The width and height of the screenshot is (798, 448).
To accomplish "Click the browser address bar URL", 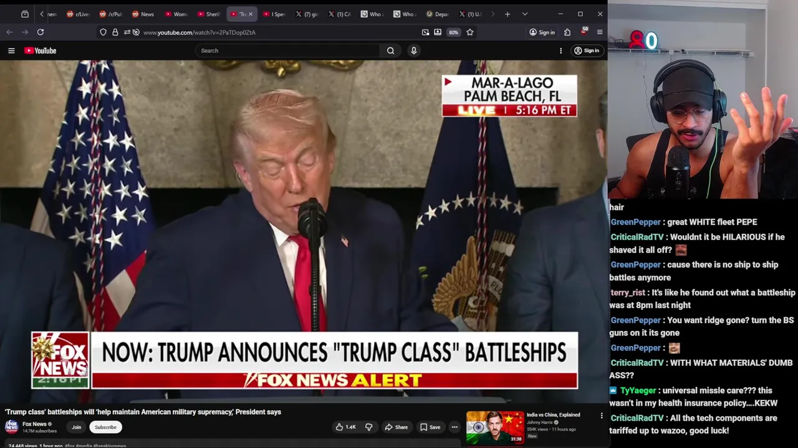I will (199, 32).
